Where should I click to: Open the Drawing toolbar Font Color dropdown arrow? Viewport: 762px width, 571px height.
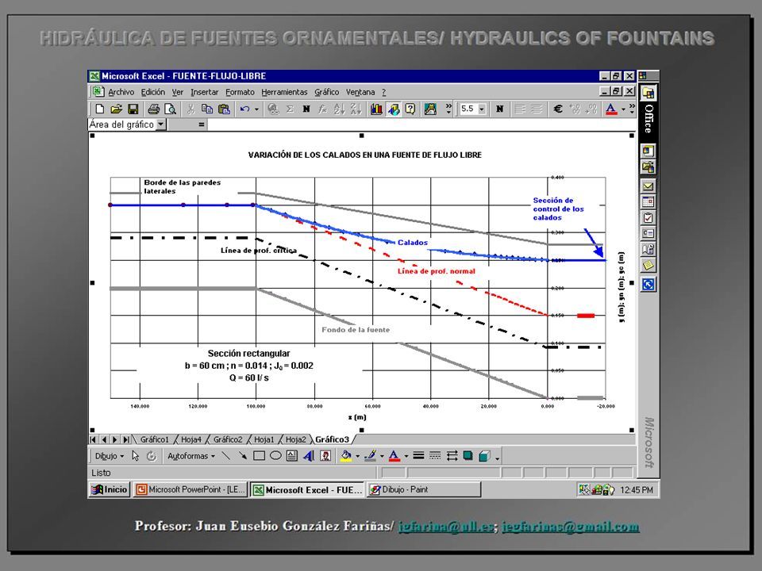(x=406, y=456)
